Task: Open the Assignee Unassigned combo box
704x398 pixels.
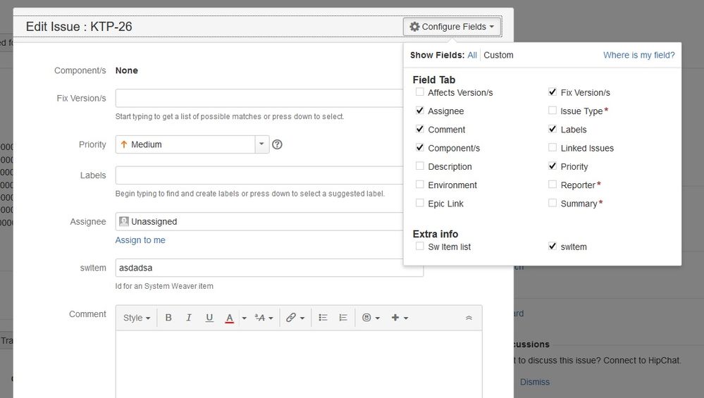Action: coord(259,222)
